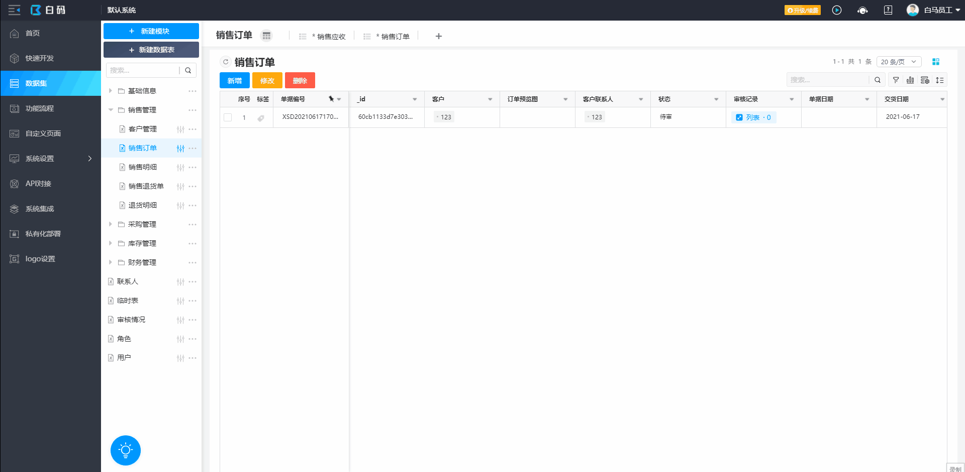
Task: Open the 交货日期 column dropdown arrow
Action: (942, 99)
